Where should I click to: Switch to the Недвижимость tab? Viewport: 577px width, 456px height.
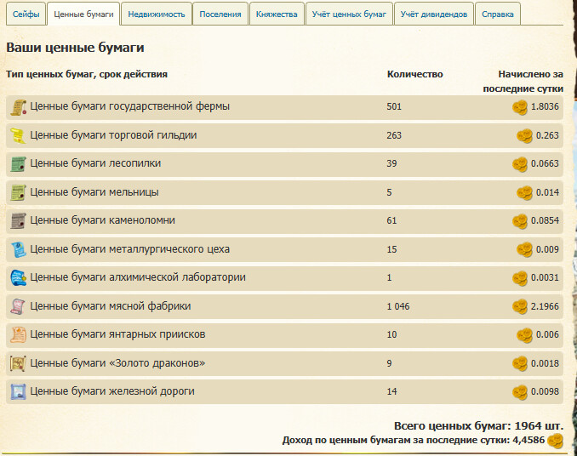(156, 14)
